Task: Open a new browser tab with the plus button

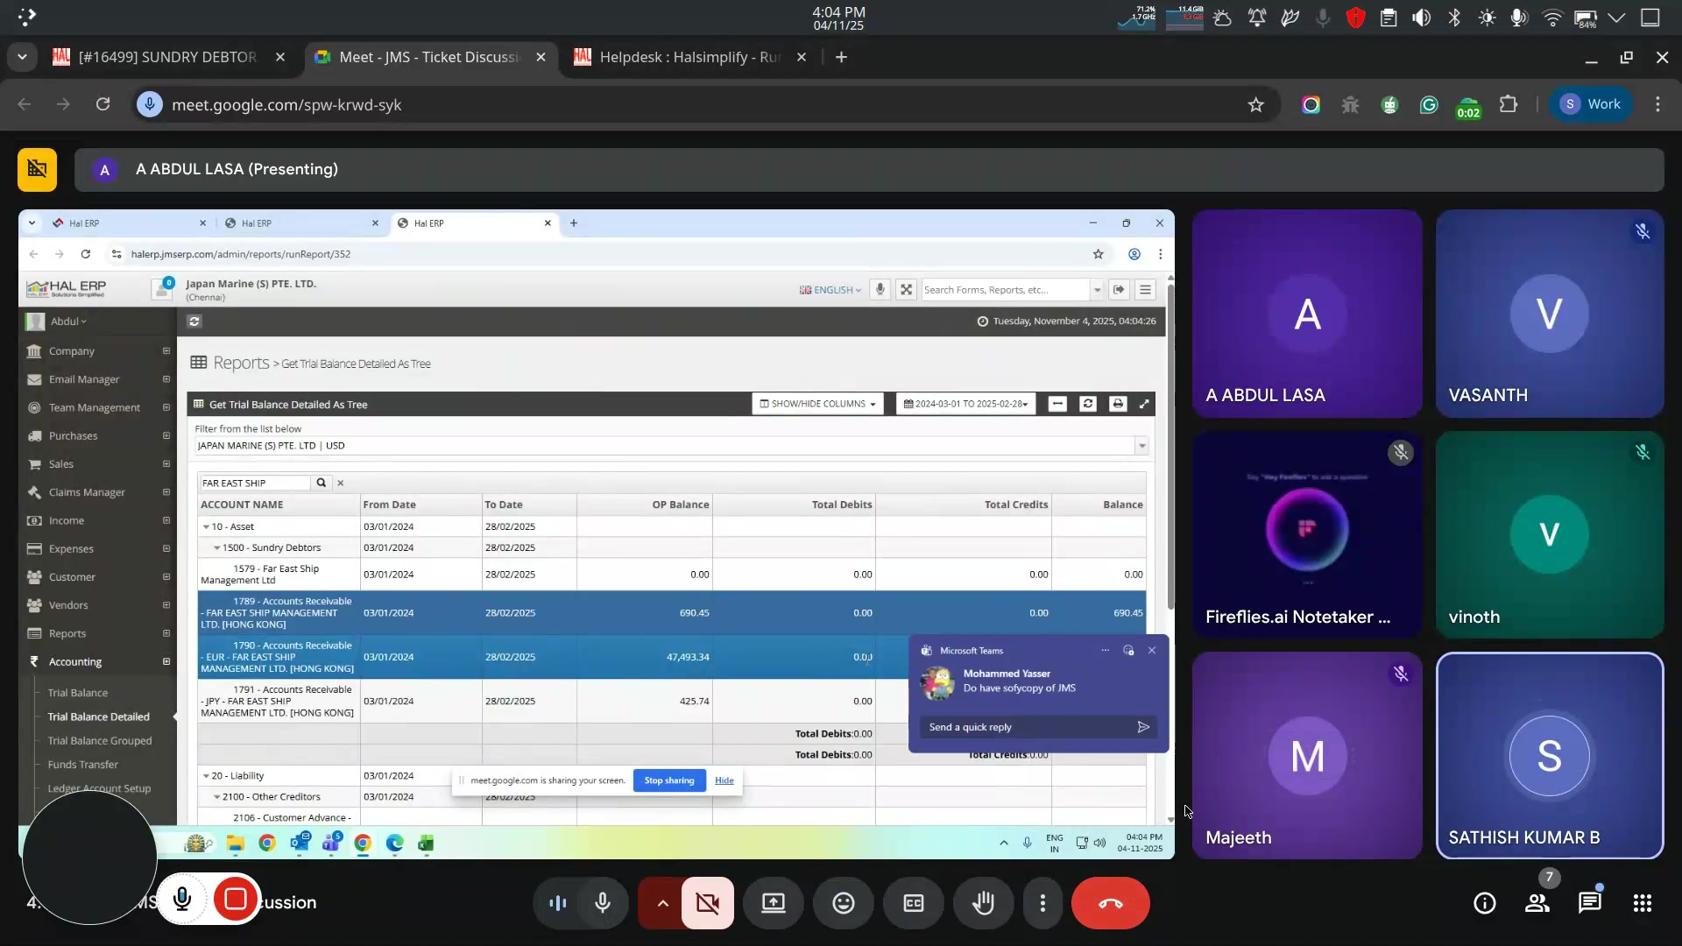Action: click(841, 57)
